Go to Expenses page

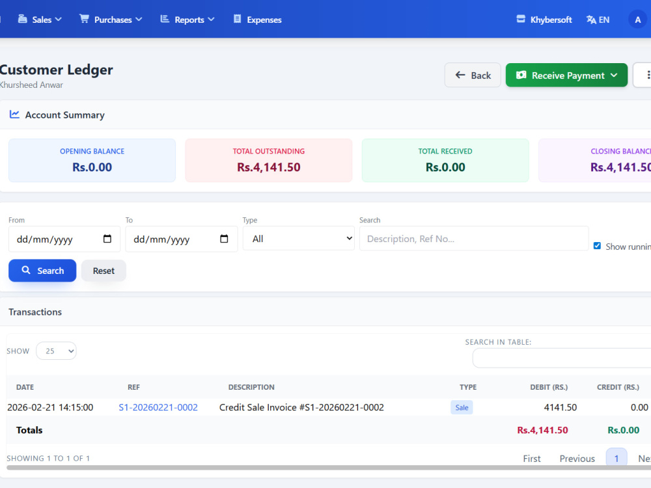pos(257,20)
